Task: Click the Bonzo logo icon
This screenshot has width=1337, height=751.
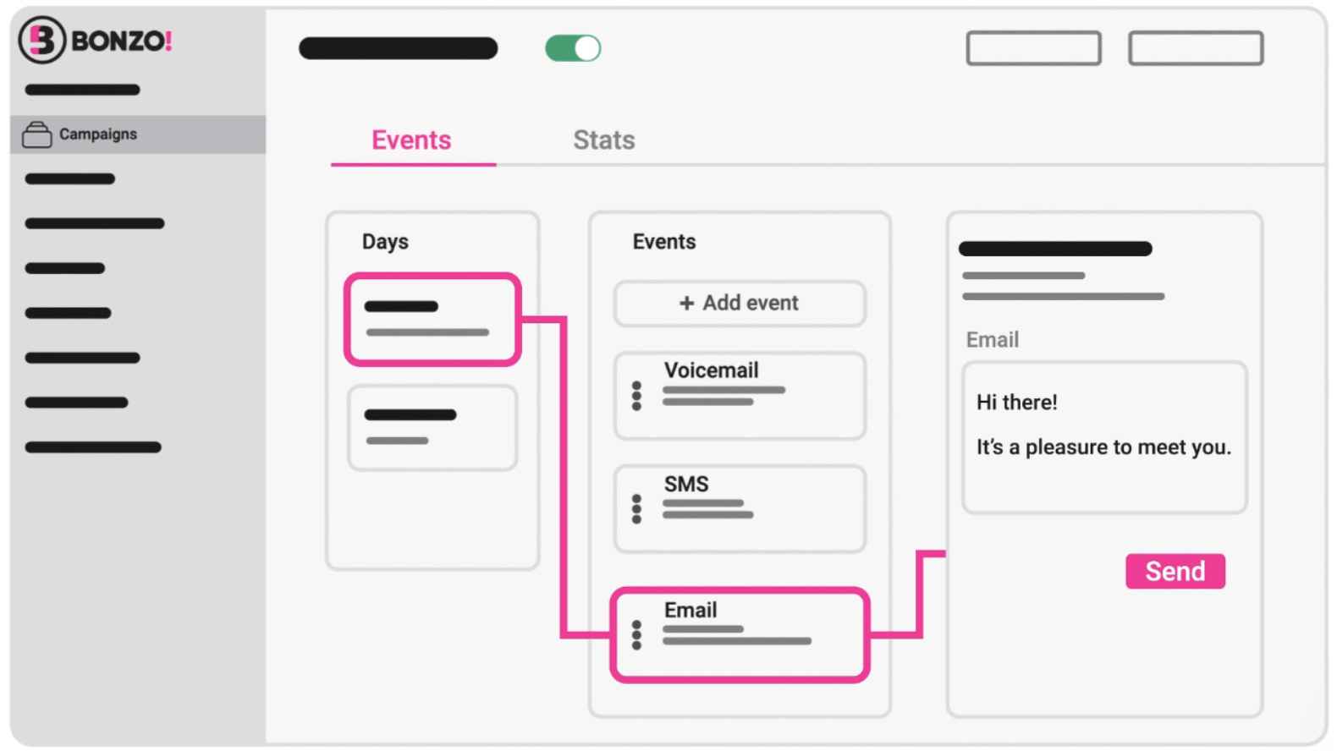Action: pos(42,40)
